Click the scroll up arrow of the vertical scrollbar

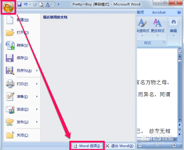click(180, 57)
